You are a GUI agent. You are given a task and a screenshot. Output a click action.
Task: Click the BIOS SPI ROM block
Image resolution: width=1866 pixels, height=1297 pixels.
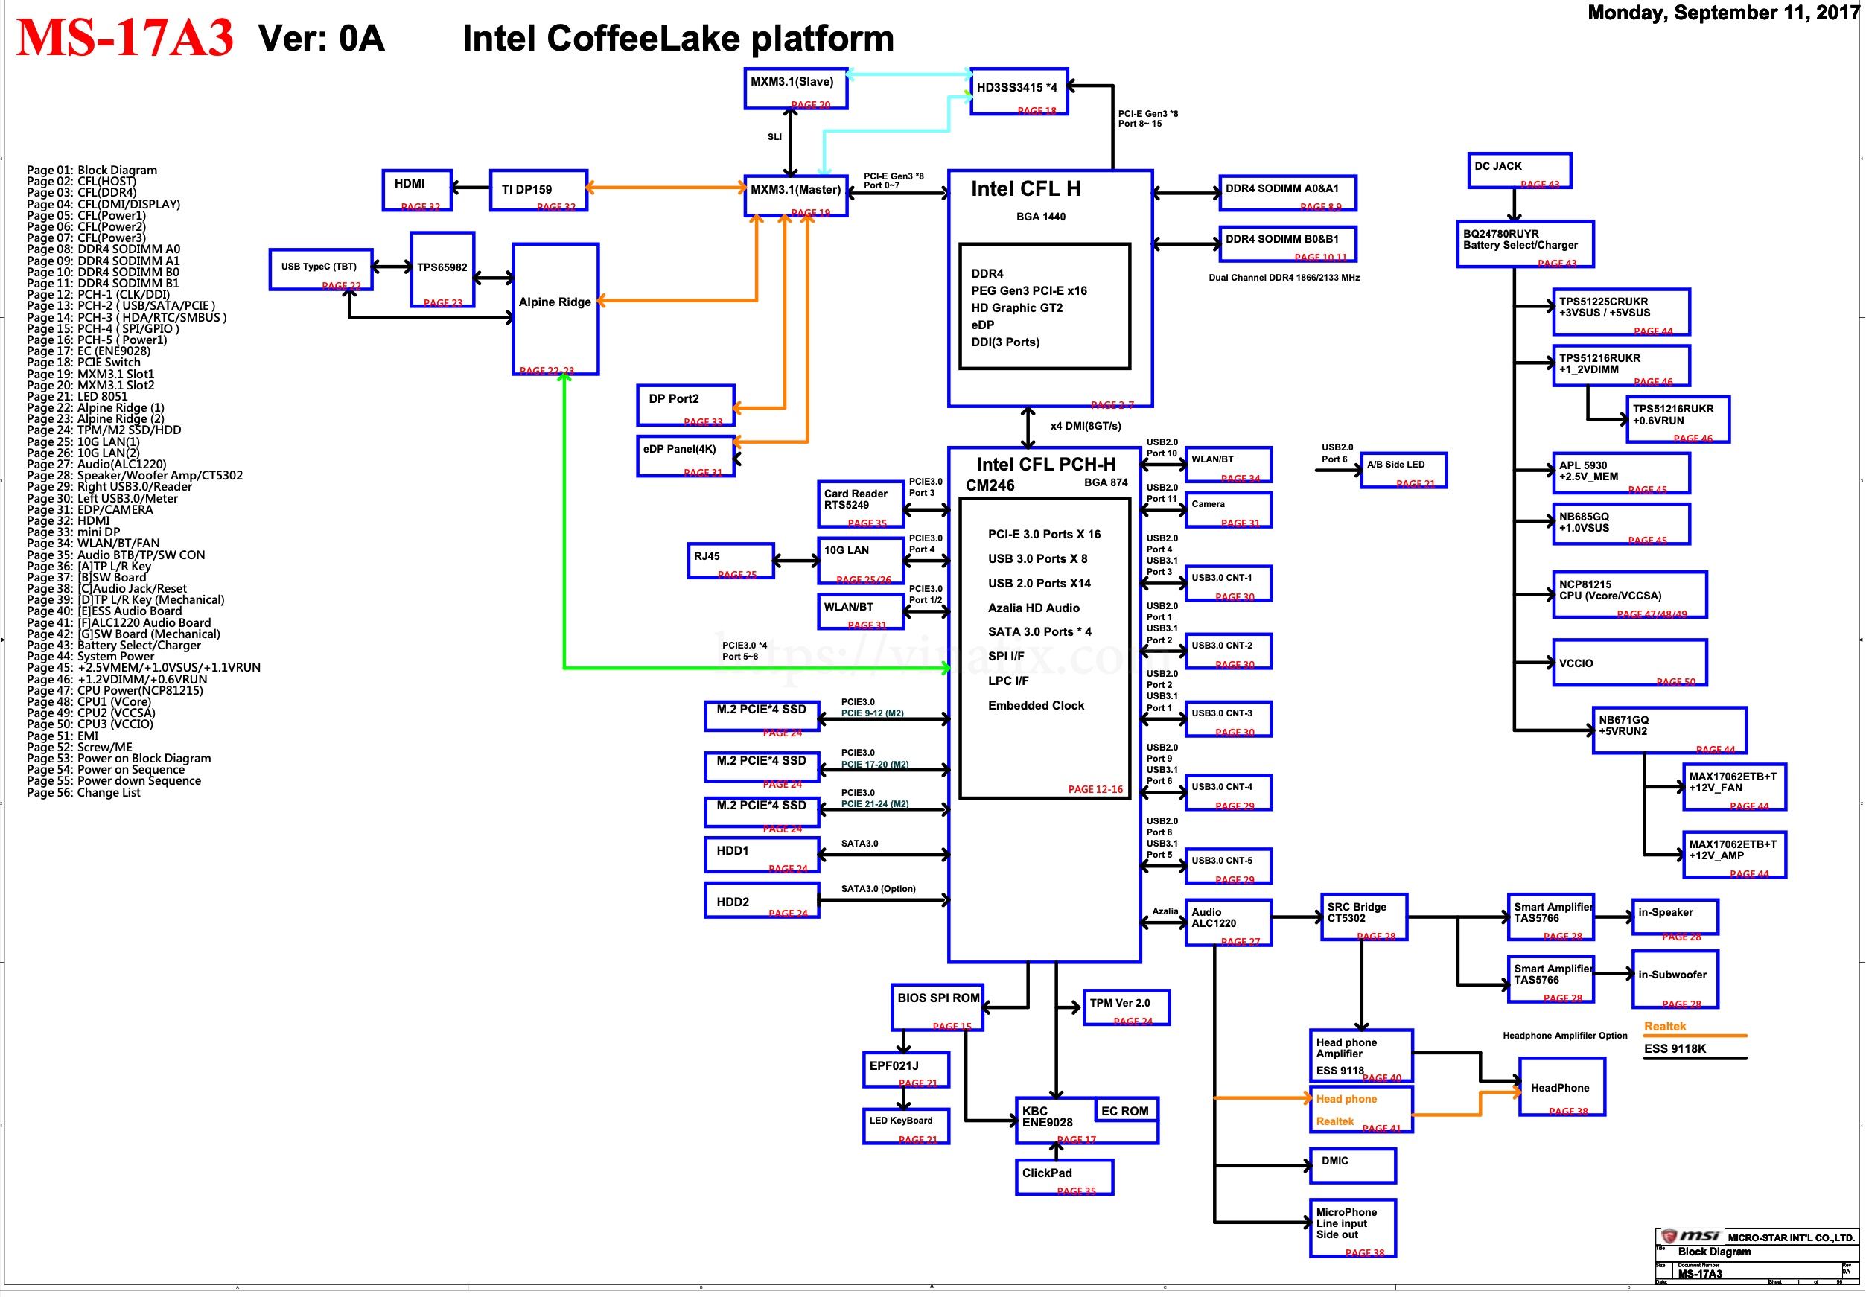click(937, 1007)
